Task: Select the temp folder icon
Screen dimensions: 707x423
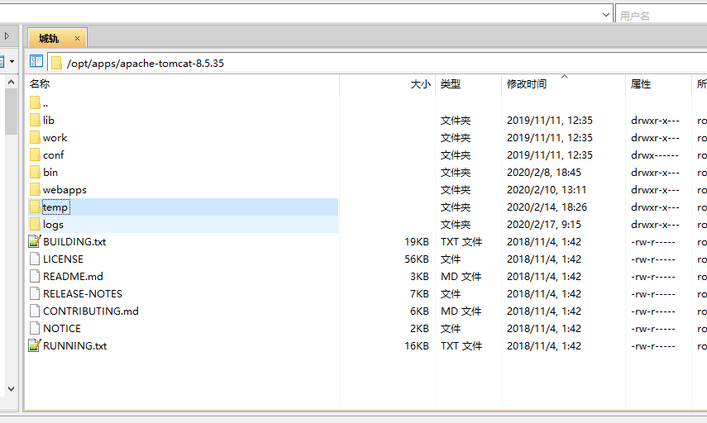Action: point(35,207)
